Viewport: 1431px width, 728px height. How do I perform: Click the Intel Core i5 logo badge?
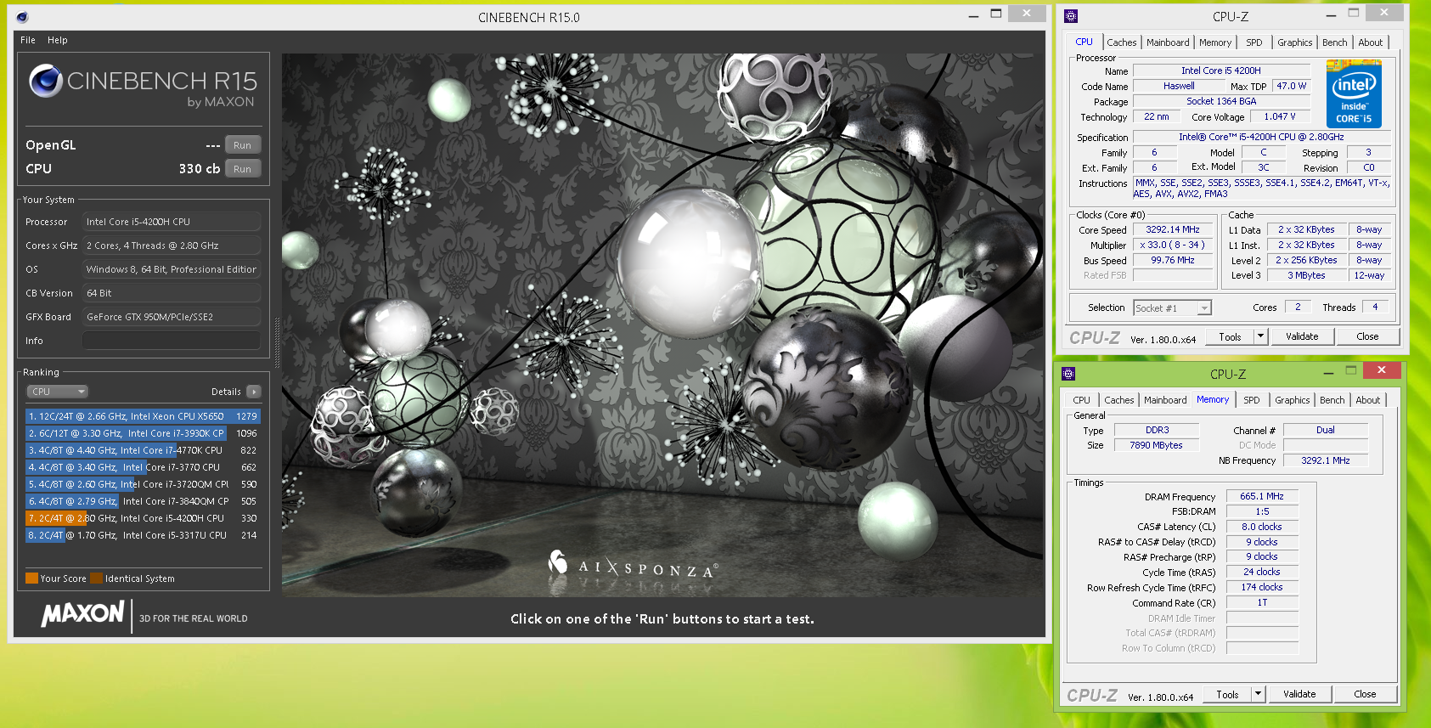[1354, 93]
